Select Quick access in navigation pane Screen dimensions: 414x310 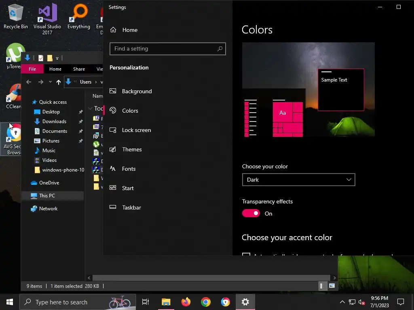49,102
